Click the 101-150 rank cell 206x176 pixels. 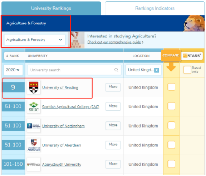coord(13,164)
